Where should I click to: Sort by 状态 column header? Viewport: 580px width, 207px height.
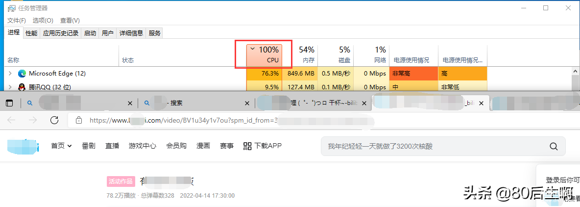point(182,55)
